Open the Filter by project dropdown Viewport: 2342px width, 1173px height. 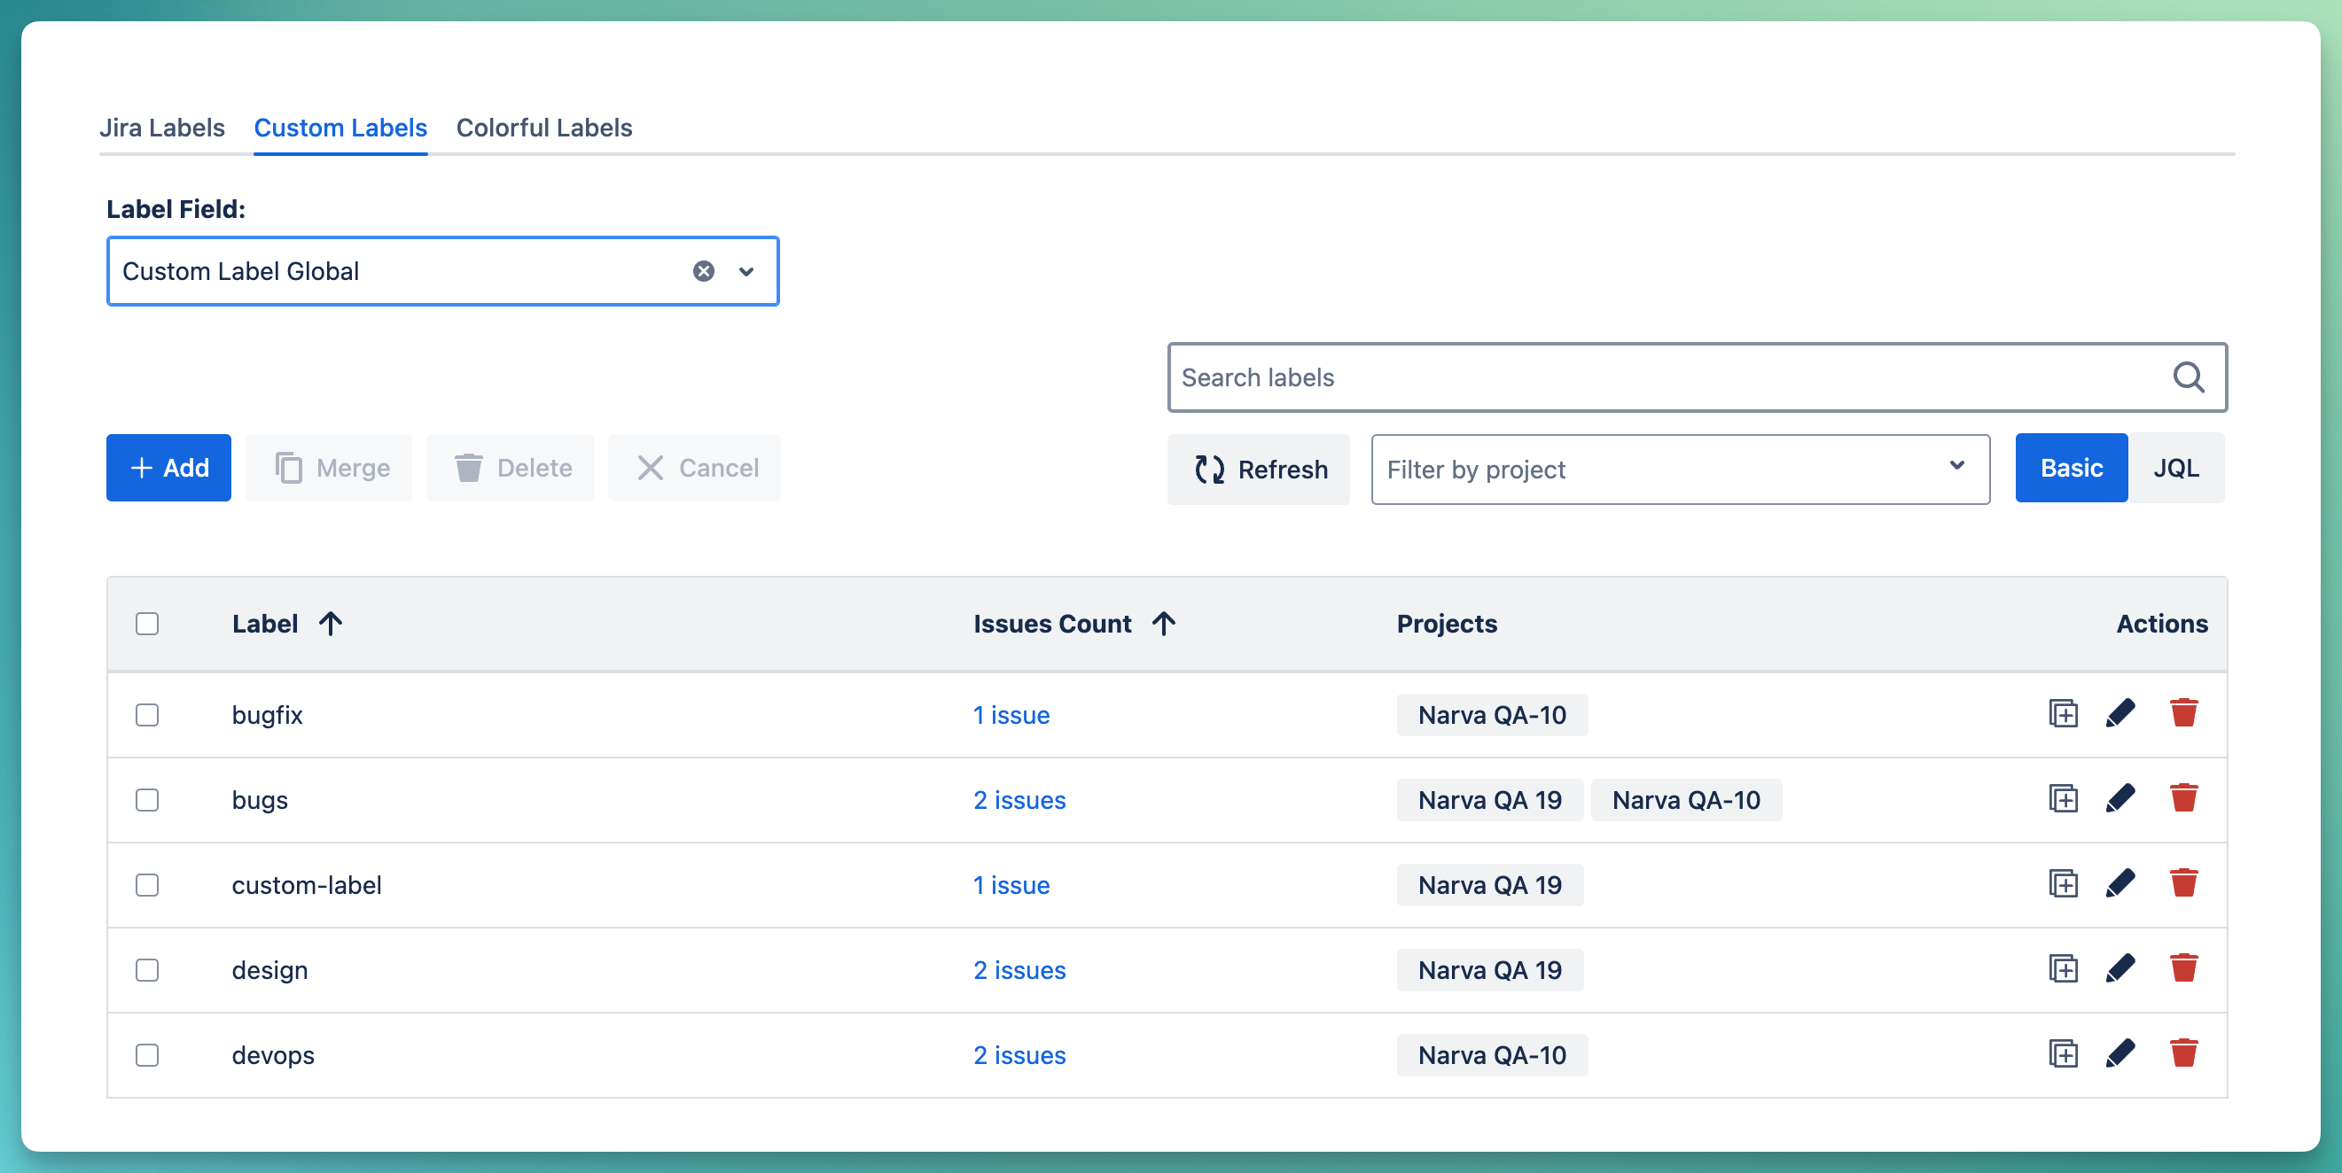1679,469
